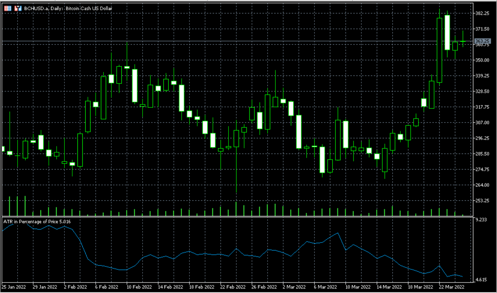Select the 22 Mar 2022 date label

pyautogui.click(x=451, y=287)
